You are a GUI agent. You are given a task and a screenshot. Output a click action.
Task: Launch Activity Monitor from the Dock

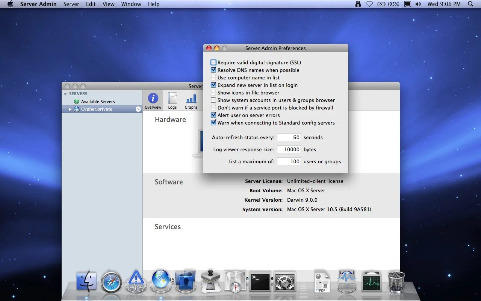tap(372, 281)
